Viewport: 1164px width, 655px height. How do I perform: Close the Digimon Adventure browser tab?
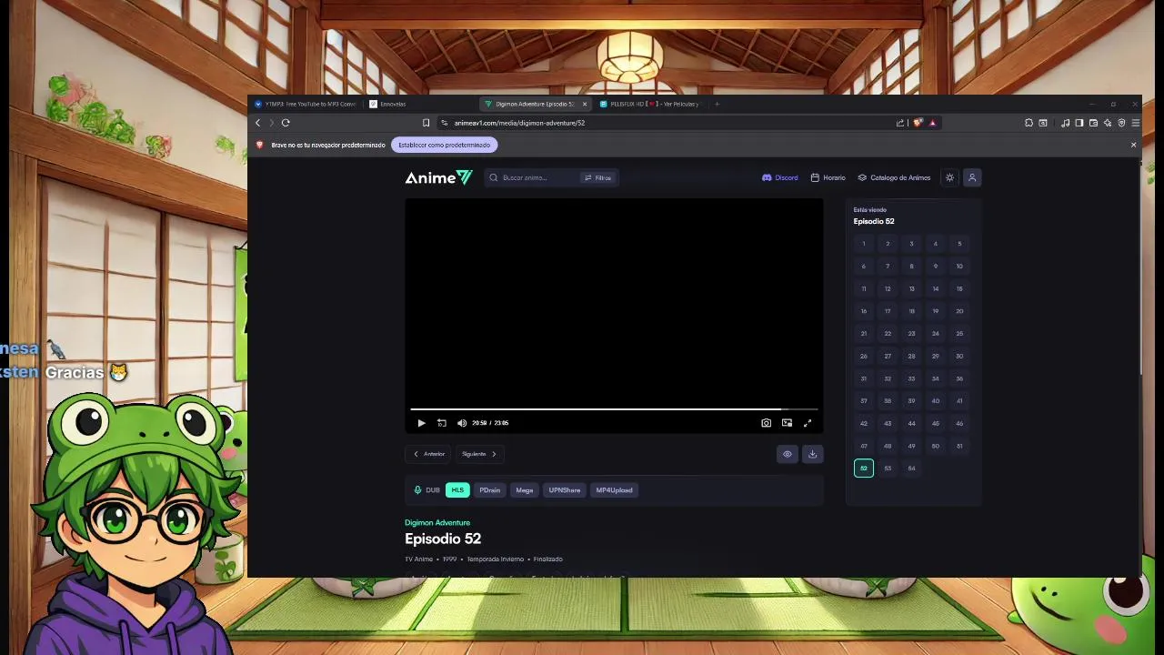(585, 104)
